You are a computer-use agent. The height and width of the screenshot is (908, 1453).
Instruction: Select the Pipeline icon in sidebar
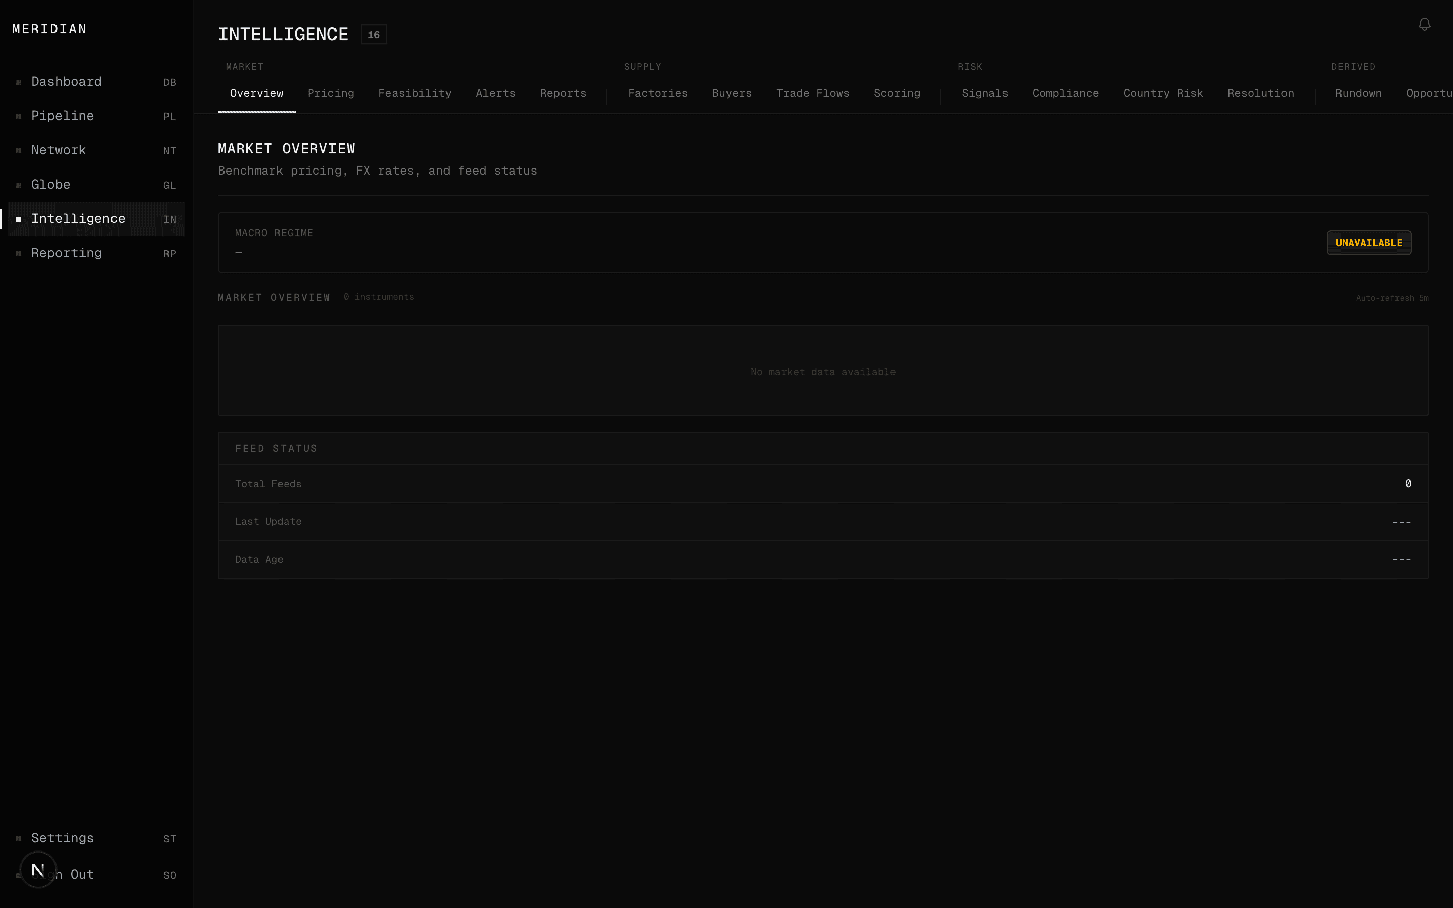19,116
